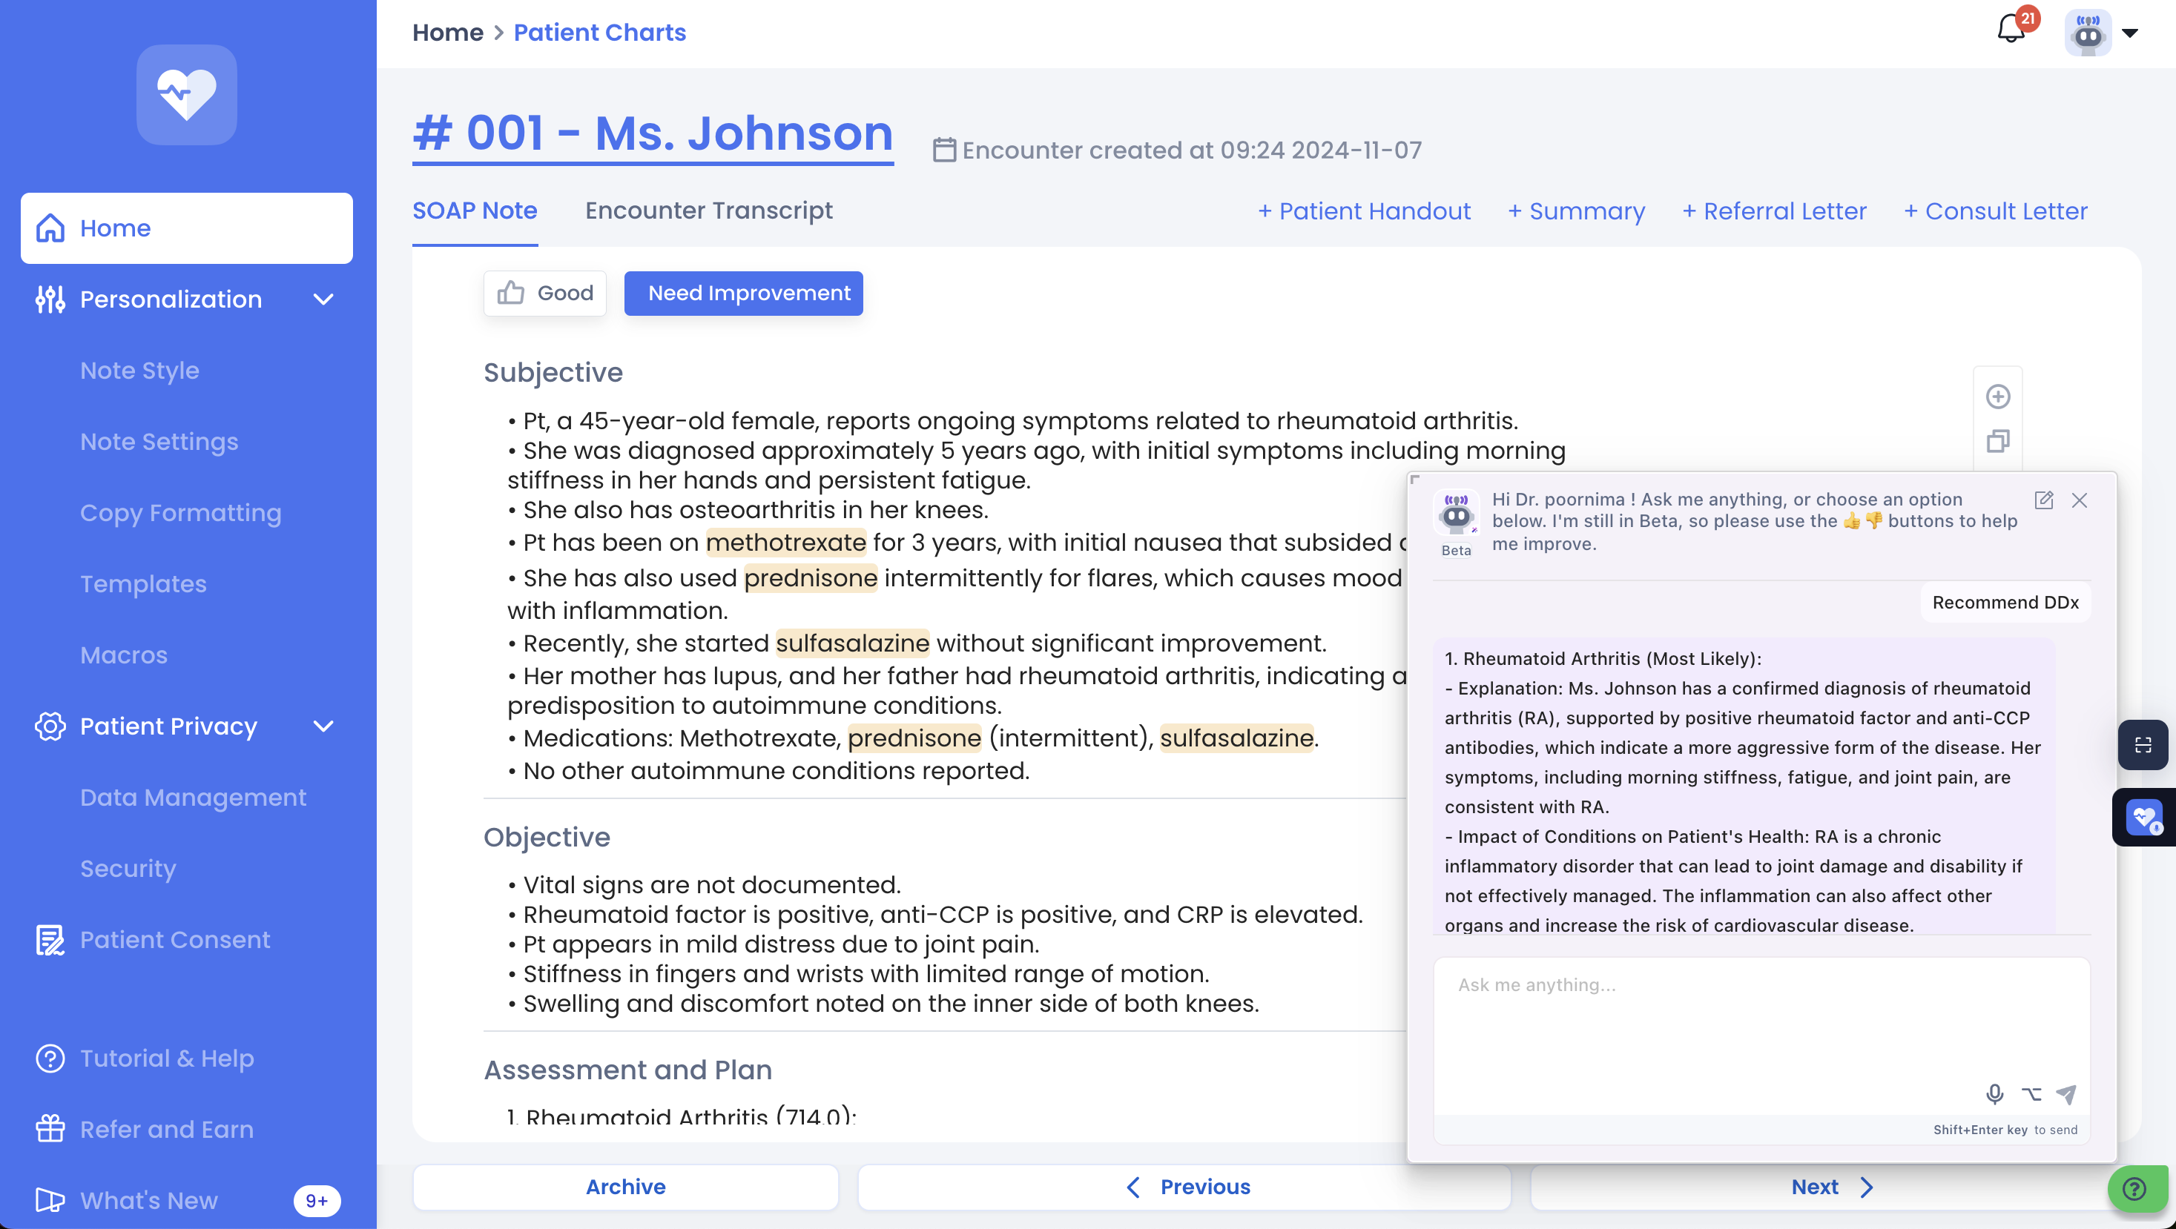
Task: Click the plus circle add icon
Action: 1998,397
